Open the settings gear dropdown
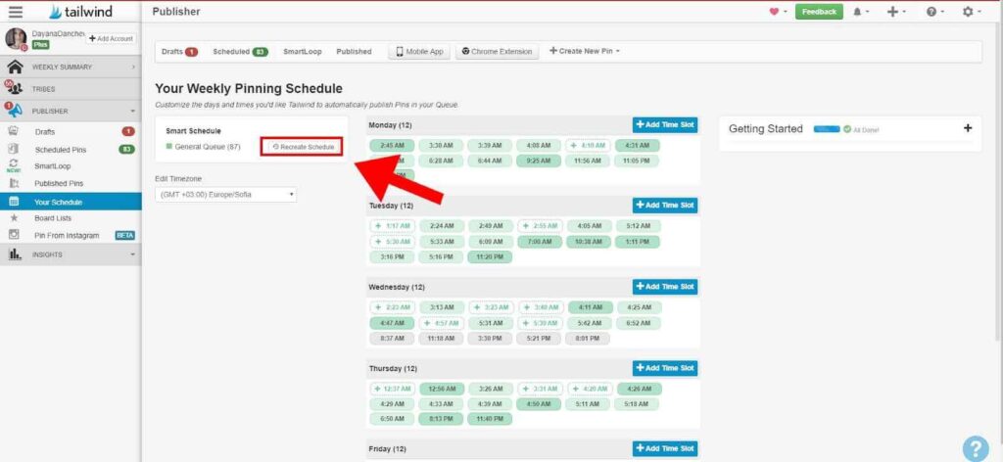This screenshot has width=1003, height=462. [971, 12]
